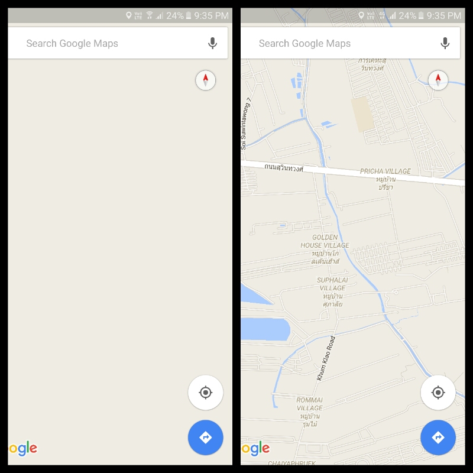Image resolution: width=473 pixels, height=473 pixels.
Task: Tap the Google logo on right map
Action: tap(255, 449)
